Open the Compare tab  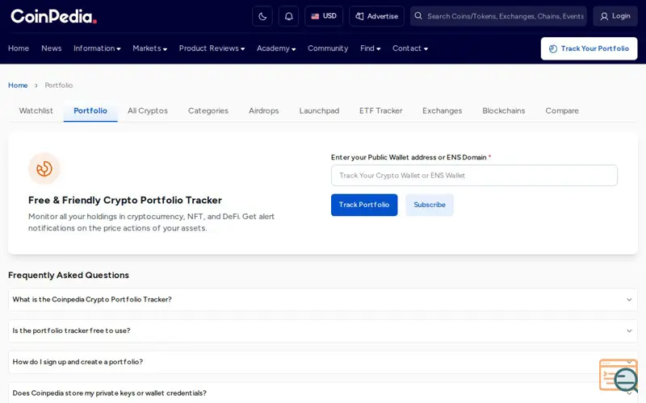[x=562, y=111]
